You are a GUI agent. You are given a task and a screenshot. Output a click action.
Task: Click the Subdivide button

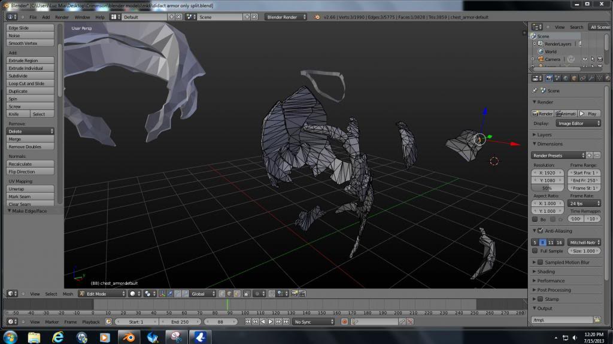(30, 76)
